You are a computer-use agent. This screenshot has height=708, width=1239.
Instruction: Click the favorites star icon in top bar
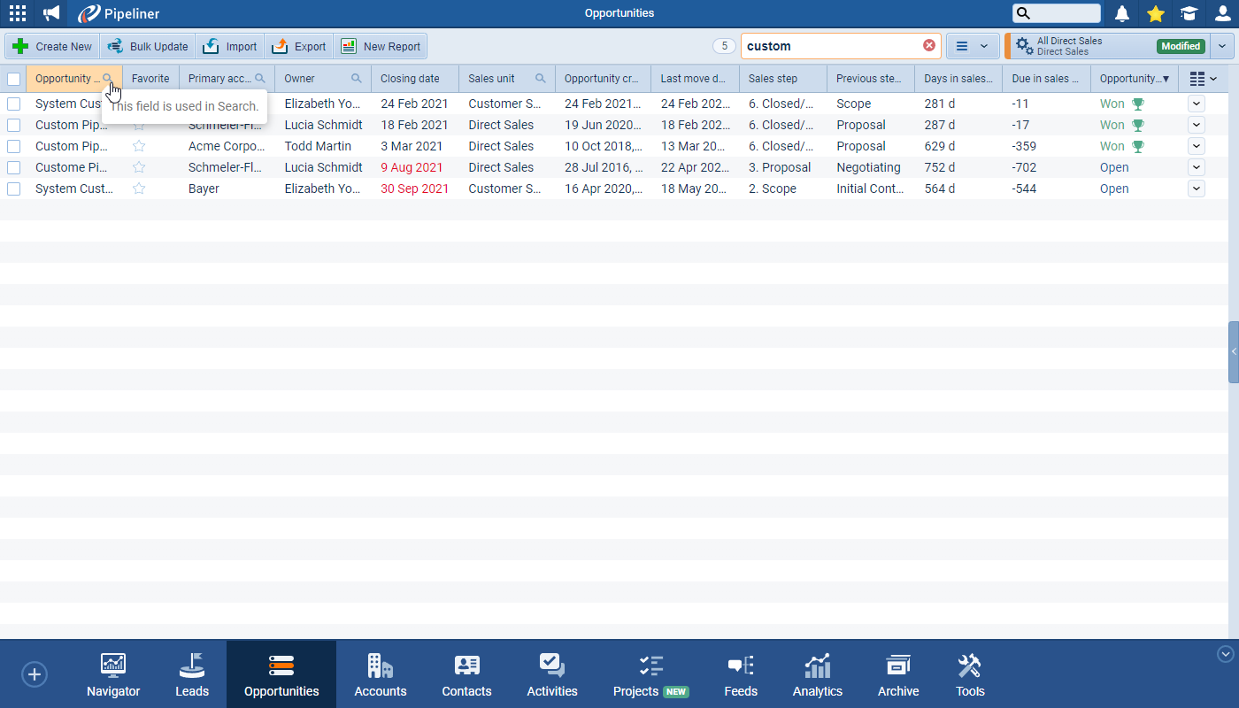point(1156,13)
